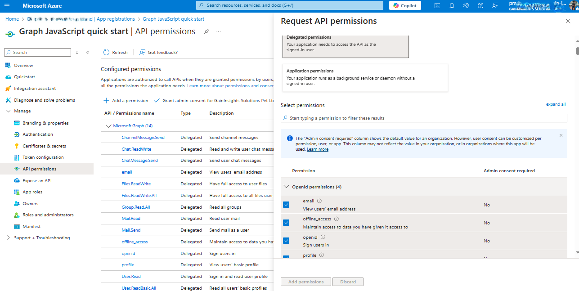Click the Add permissions button
The image size is (579, 291).
305,282
